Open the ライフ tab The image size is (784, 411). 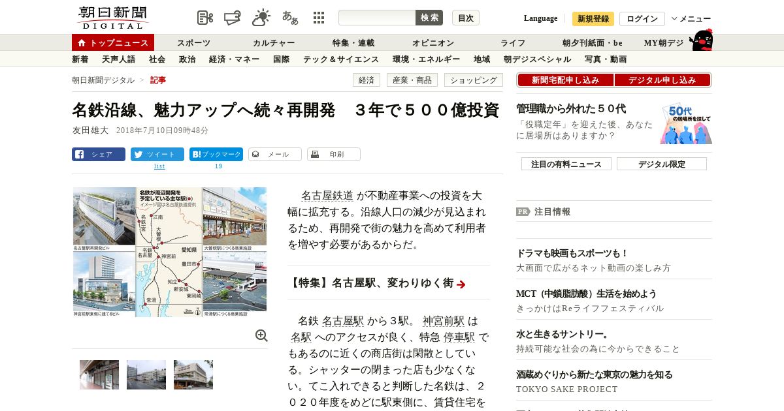coord(513,43)
